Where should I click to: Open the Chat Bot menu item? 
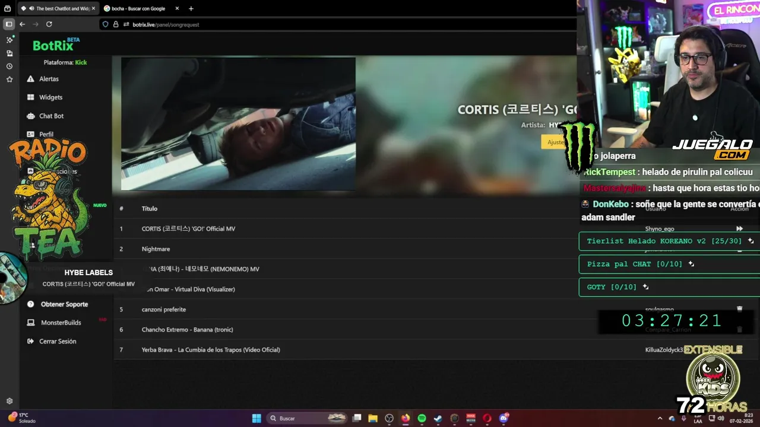51,116
